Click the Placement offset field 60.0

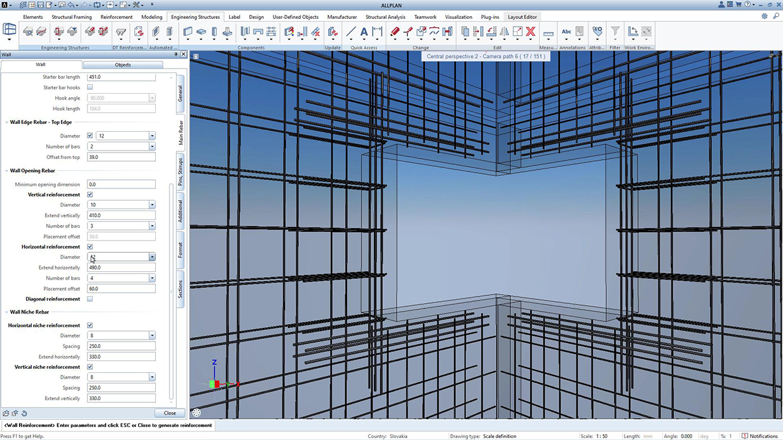tap(121, 288)
